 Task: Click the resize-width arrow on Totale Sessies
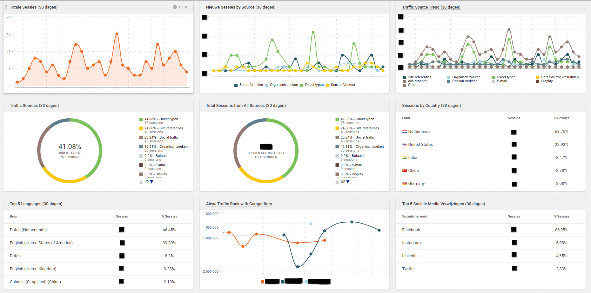click(x=181, y=7)
